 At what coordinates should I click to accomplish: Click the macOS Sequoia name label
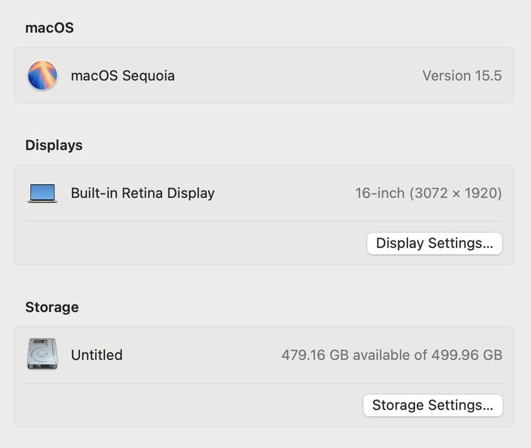[122, 76]
